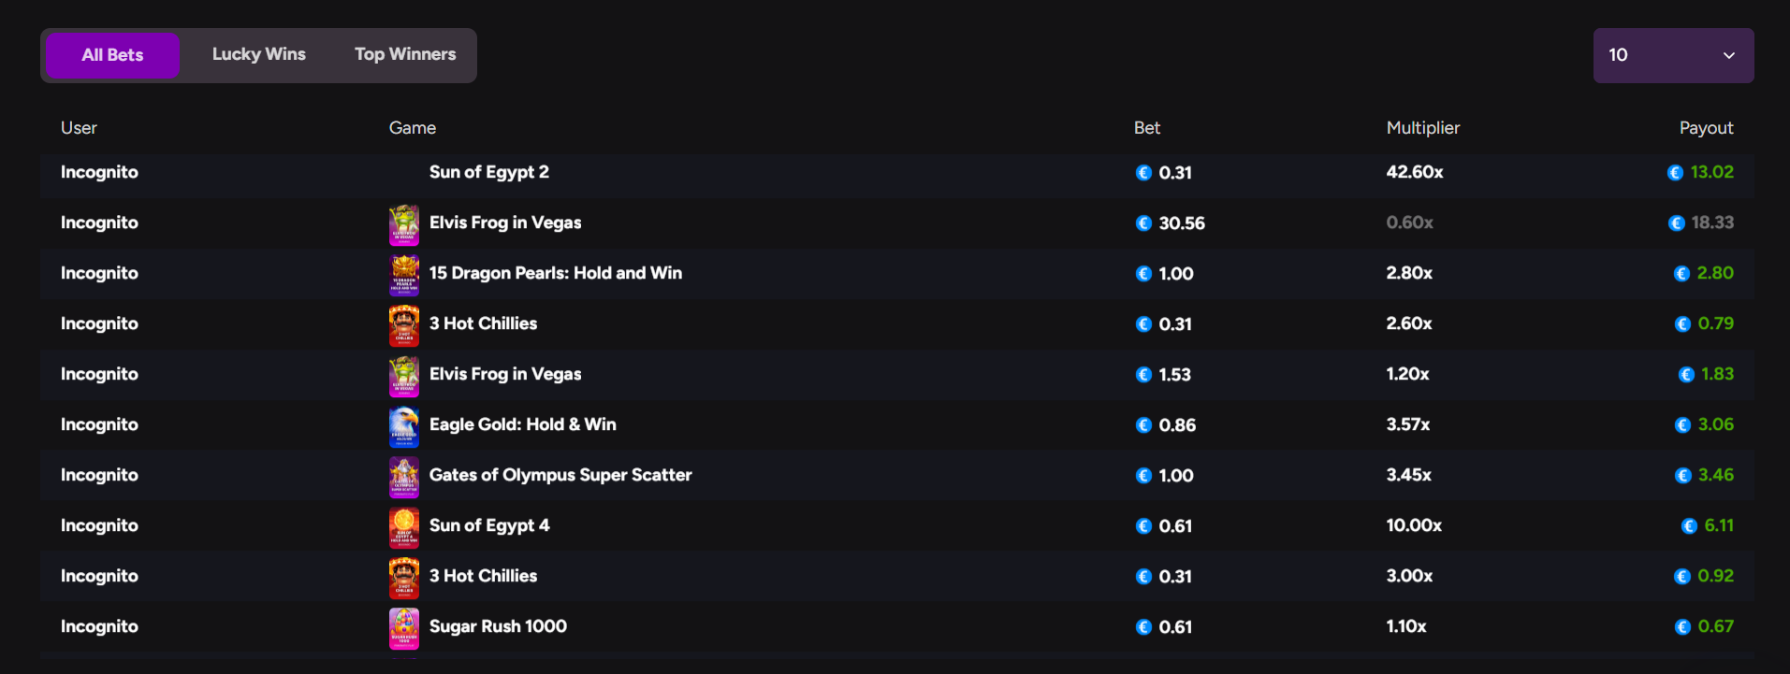Screen dimensions: 1790x674
Task: Click the 15 Dragon Pearls: Hold and Win title
Action: point(555,273)
